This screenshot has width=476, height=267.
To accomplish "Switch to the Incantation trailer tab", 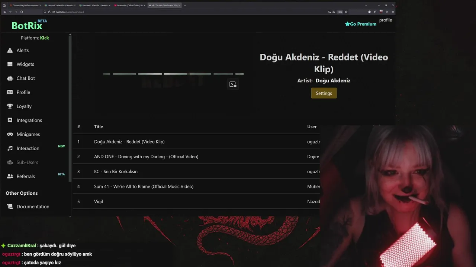I will [x=130, y=6].
